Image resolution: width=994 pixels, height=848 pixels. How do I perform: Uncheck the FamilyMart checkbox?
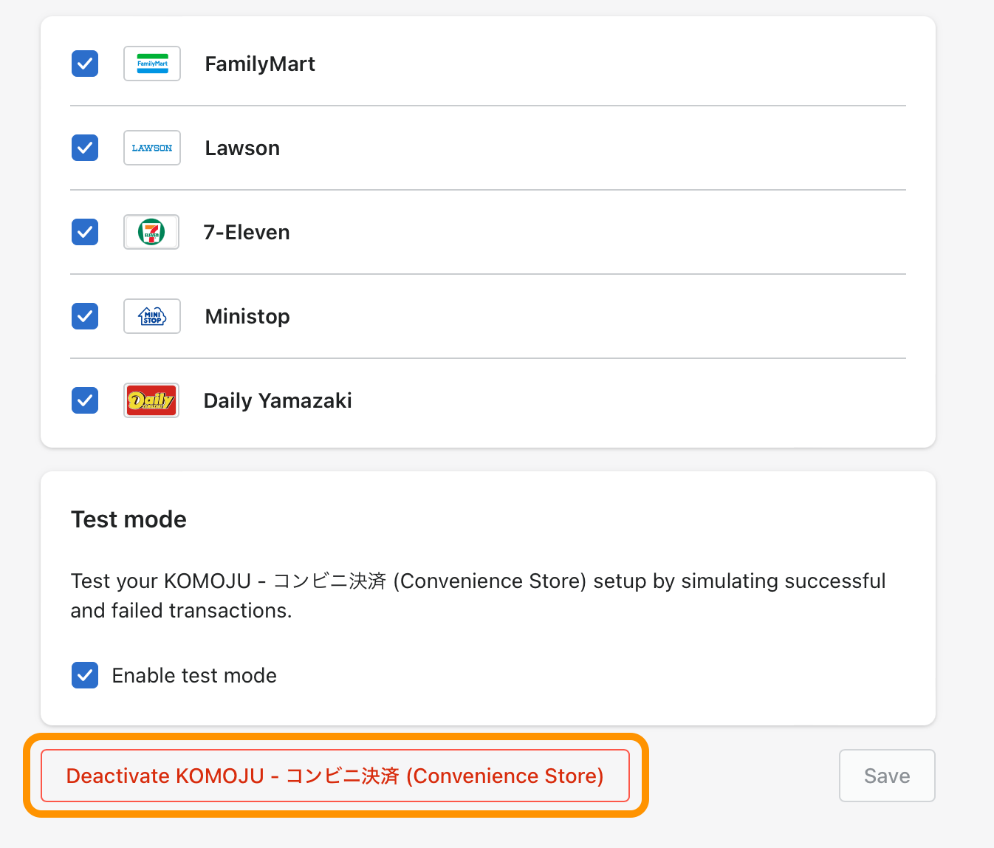(x=85, y=64)
